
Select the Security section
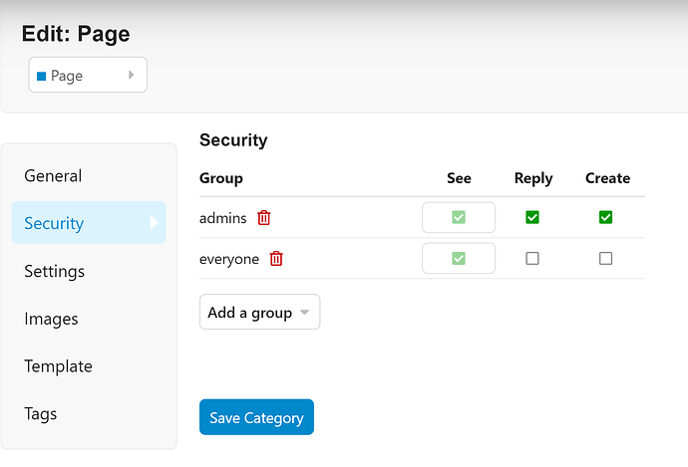89,223
